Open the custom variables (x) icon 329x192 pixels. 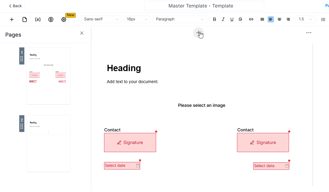click(38, 19)
